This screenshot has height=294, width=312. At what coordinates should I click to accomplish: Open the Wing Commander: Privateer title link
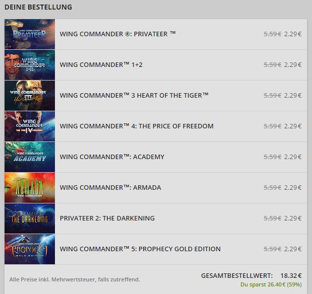(117, 34)
